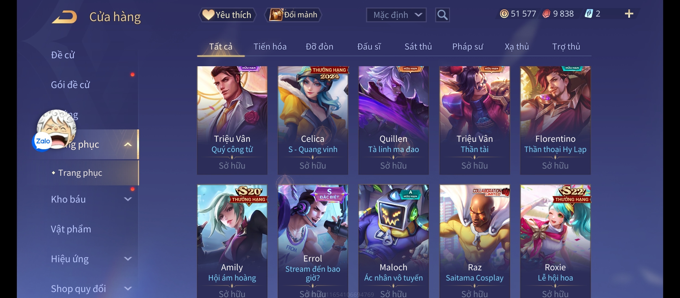This screenshot has height=298, width=680.
Task: Open the Mặc định sort dropdown
Action: (396, 15)
